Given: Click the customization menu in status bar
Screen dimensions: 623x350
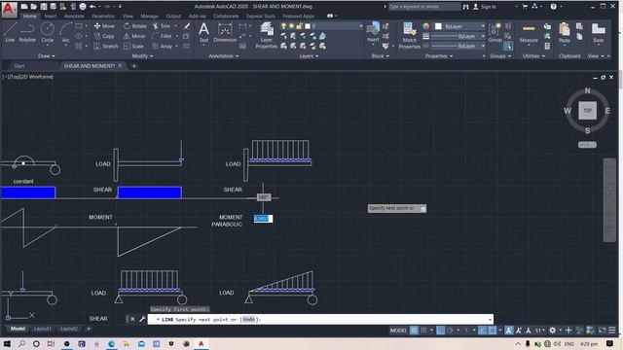Looking at the screenshot, I should (x=612, y=331).
